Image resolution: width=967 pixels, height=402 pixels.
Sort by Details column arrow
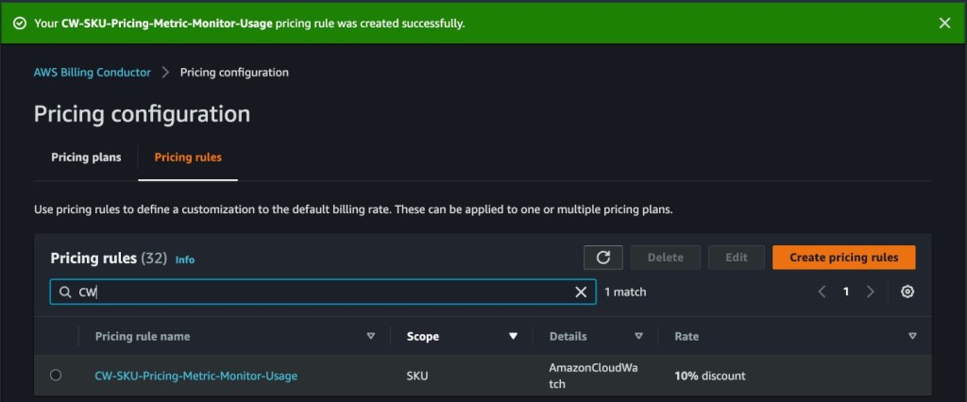coord(638,336)
